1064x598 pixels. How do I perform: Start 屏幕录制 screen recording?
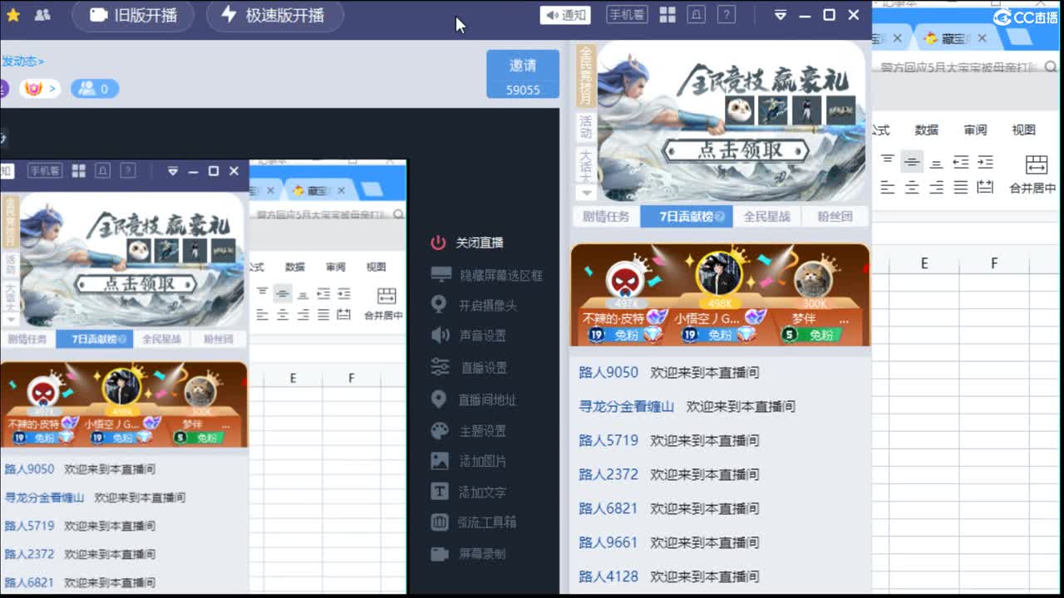468,553
